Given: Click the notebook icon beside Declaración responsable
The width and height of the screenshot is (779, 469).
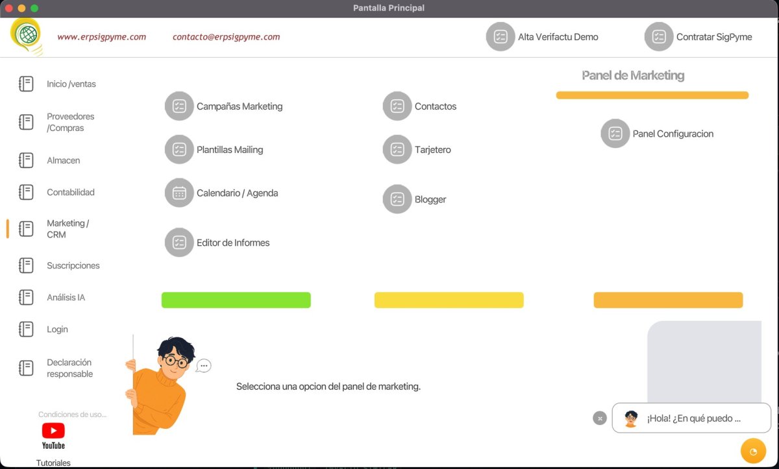Looking at the screenshot, I should [26, 368].
